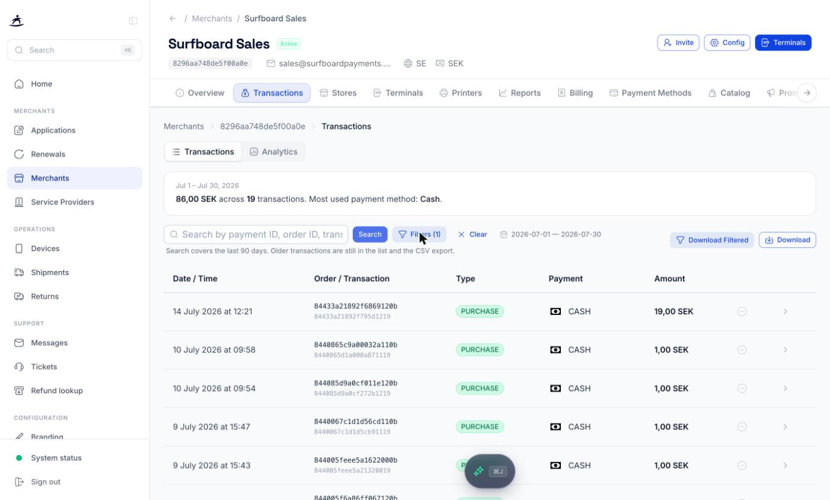Open Shipments in sidebar

[x=75, y=272]
